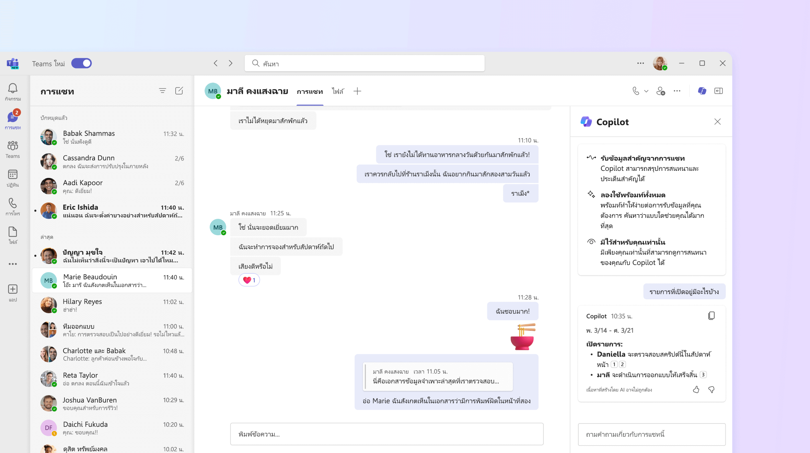
Task: Open chat with Joshua VanBuren
Action: (x=112, y=403)
